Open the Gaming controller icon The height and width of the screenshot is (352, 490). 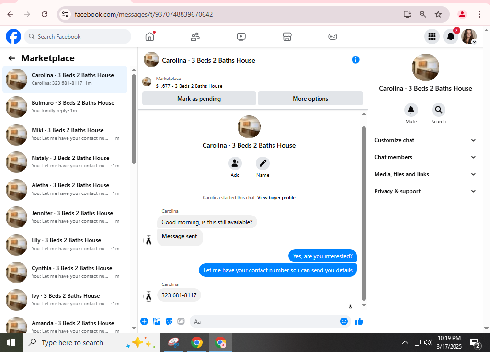point(332,37)
